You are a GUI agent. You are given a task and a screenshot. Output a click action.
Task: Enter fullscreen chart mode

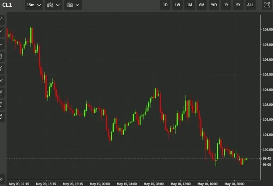pyautogui.click(x=267, y=5)
